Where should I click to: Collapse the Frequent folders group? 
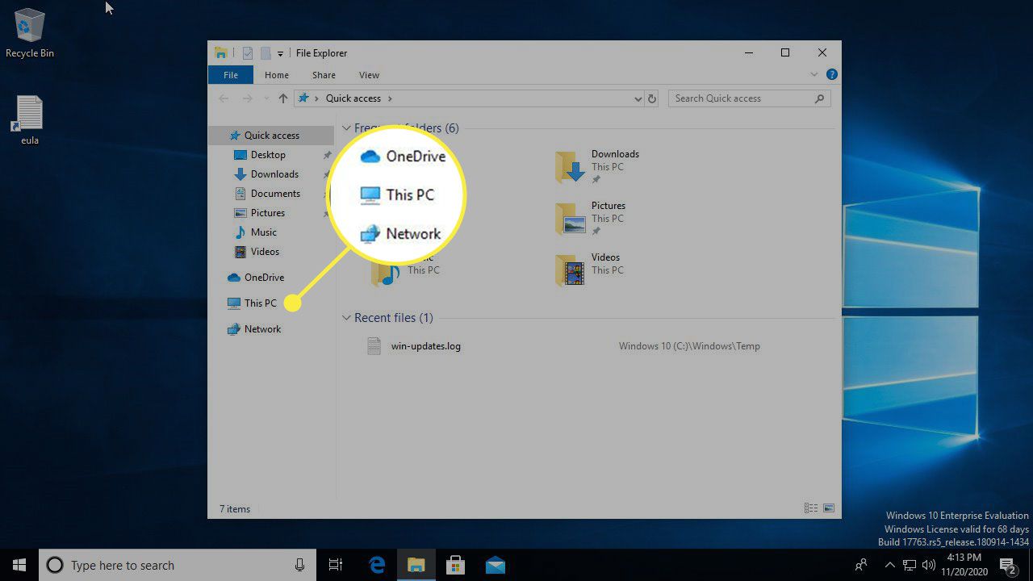coord(346,128)
